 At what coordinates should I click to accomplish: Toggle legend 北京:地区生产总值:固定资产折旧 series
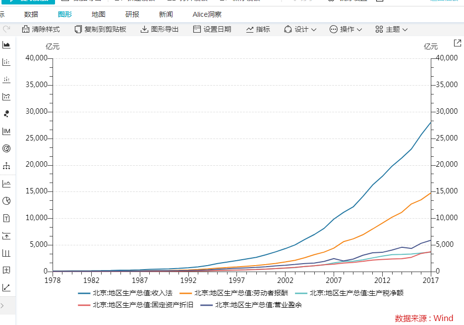click(135, 305)
